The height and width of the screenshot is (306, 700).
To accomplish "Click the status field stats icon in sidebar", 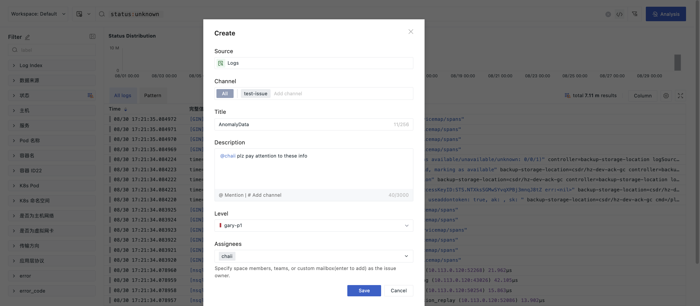I will pyautogui.click(x=90, y=96).
